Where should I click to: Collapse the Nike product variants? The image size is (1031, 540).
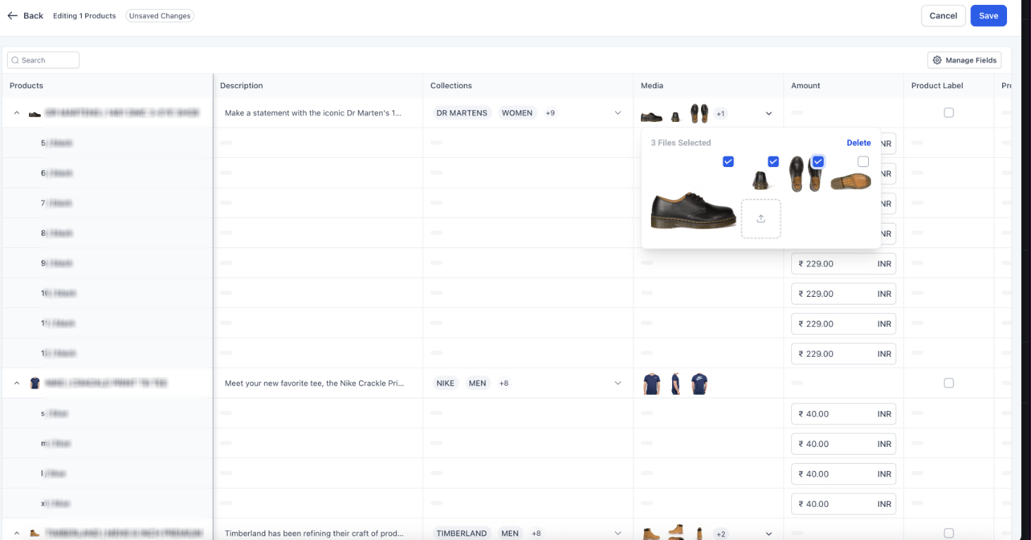16,383
